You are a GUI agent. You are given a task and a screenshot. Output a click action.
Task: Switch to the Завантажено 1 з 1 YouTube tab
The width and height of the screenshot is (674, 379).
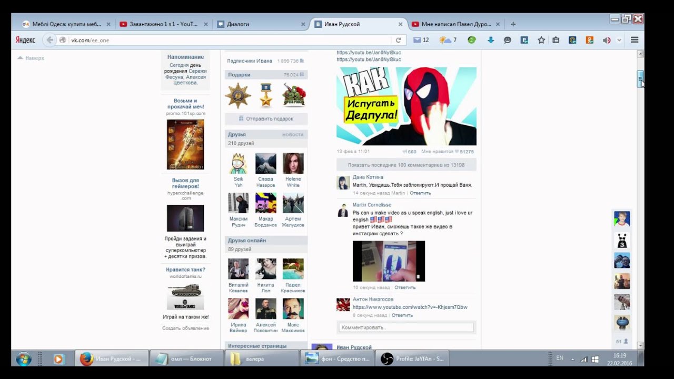pyautogui.click(x=164, y=24)
